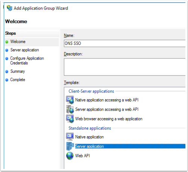The height and width of the screenshot is (172, 188).
Task: Select the Welcome step in sidebar
Action: click(18, 41)
